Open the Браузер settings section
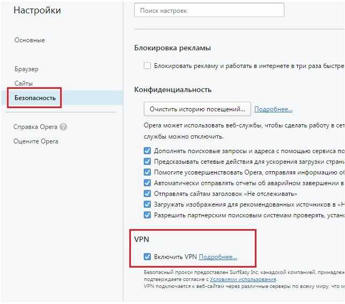 pyautogui.click(x=26, y=69)
